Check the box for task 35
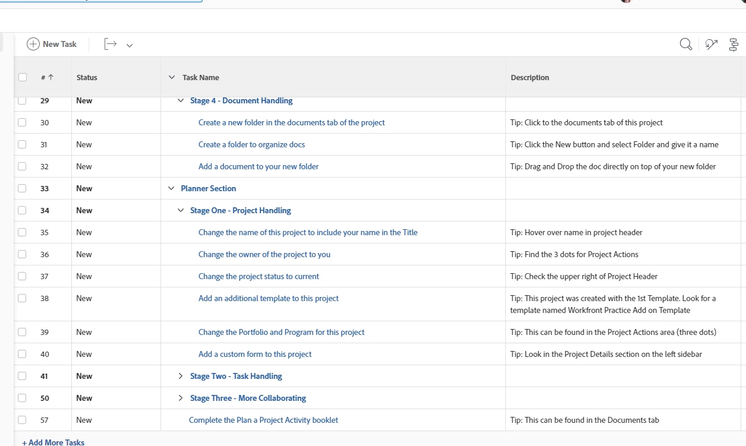746x446 pixels. (22, 232)
